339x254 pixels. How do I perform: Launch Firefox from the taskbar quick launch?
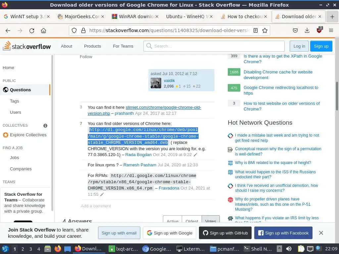point(58,249)
